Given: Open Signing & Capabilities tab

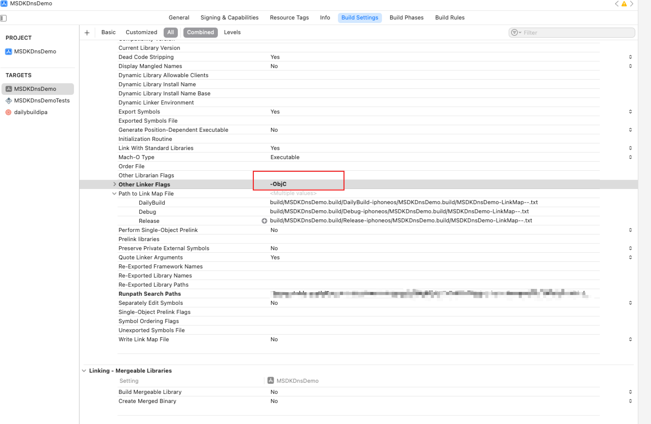Looking at the screenshot, I should 229,17.
